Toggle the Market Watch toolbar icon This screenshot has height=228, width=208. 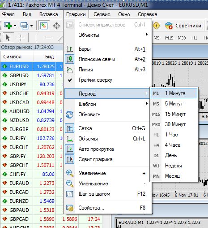tap(44, 26)
